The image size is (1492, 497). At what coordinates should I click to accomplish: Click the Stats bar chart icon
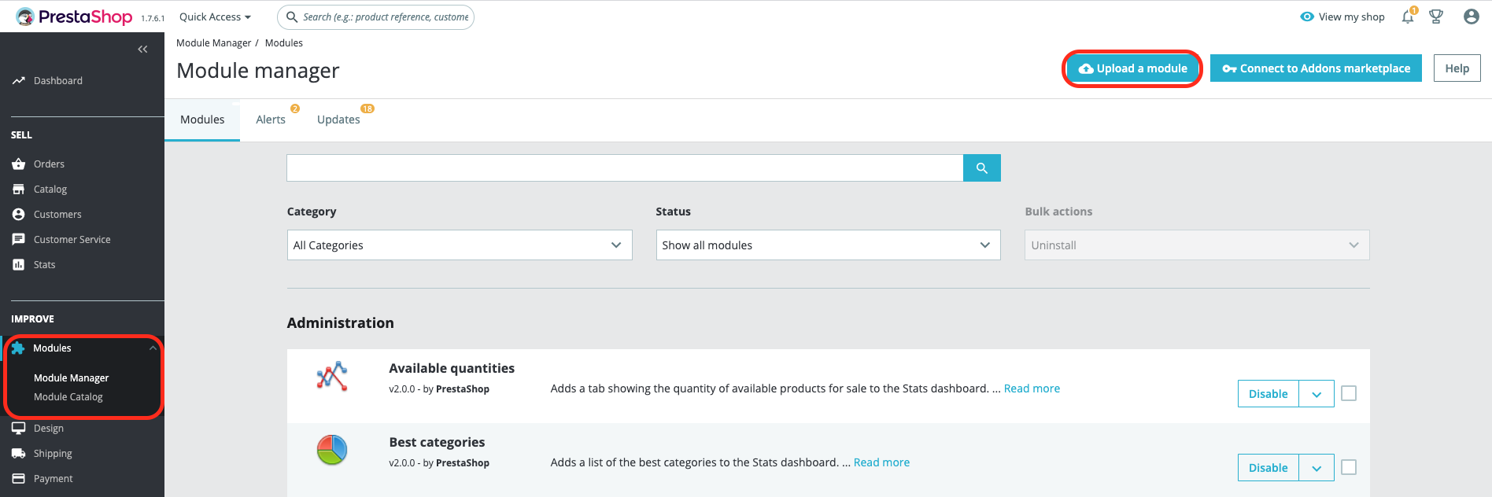point(19,265)
